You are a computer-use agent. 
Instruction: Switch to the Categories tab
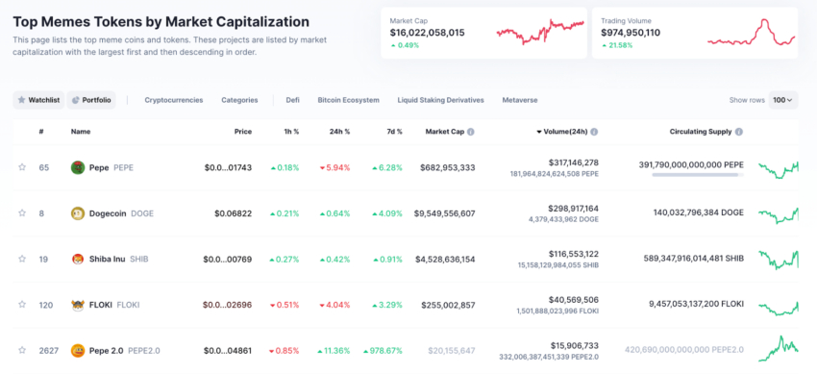[x=239, y=100]
